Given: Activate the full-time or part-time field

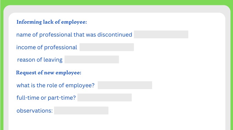Looking at the screenshot, I should pos(105,97).
